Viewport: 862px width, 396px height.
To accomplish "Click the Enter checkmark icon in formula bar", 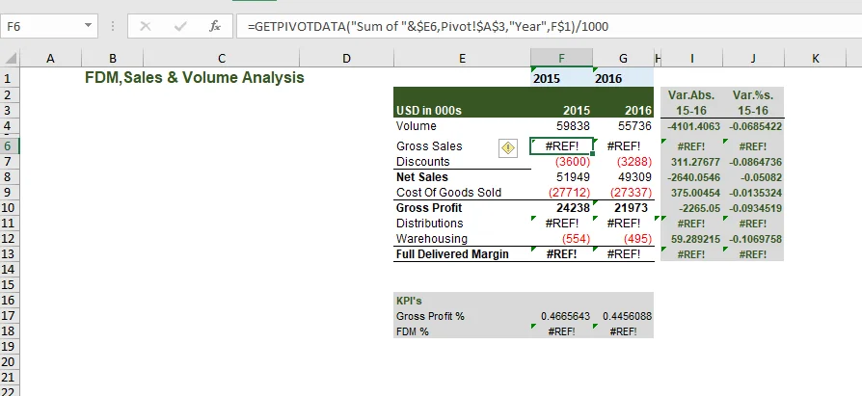I will 179,27.
